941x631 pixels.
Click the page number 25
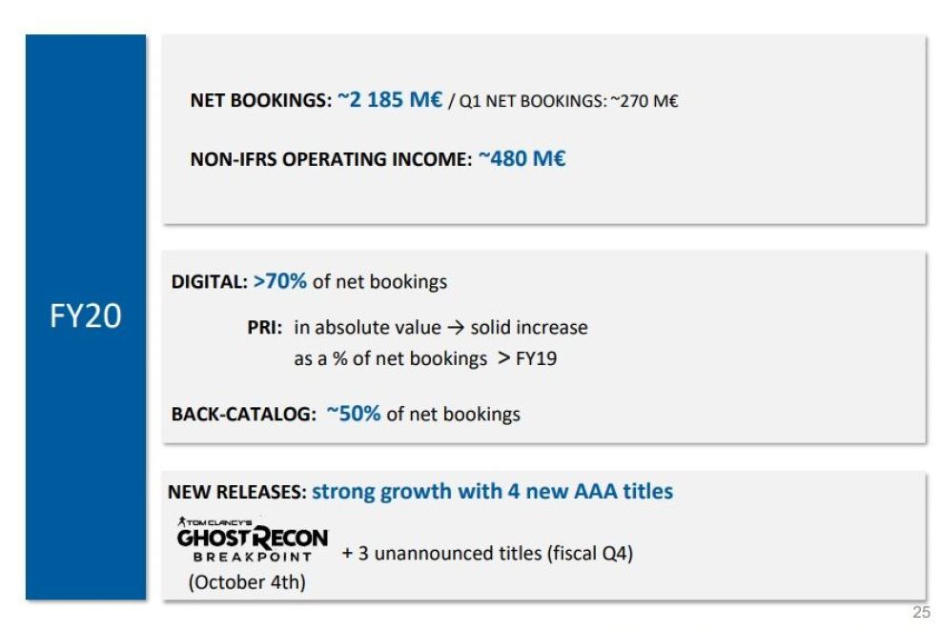click(x=920, y=612)
